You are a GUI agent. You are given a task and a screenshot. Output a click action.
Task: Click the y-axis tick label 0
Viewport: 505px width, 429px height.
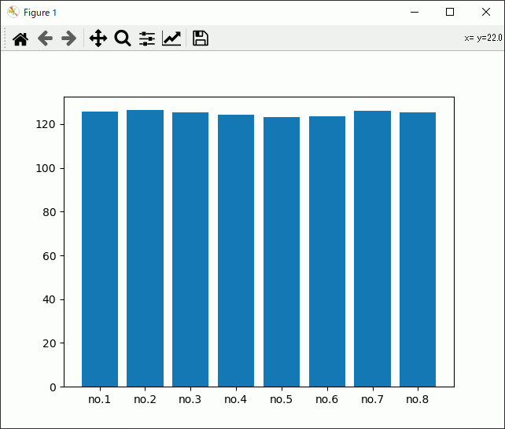(53, 387)
